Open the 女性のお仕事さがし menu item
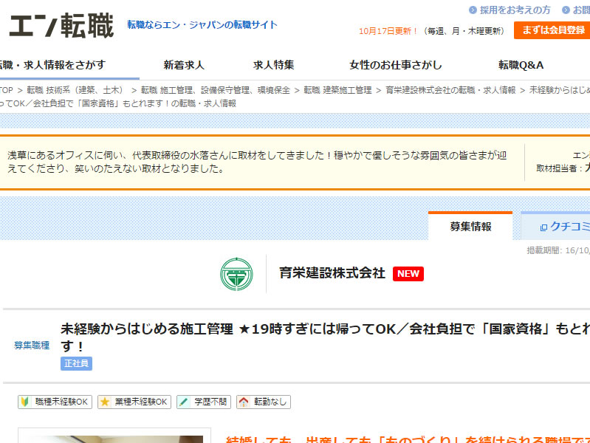The image size is (590, 443). (396, 65)
